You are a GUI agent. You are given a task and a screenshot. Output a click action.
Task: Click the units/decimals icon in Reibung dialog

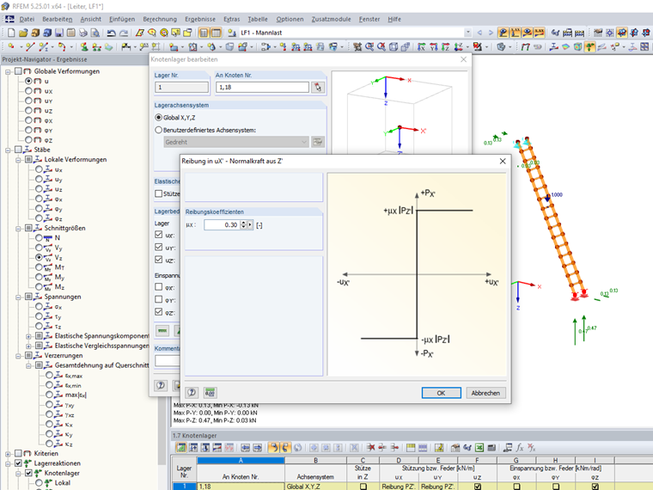(210, 393)
